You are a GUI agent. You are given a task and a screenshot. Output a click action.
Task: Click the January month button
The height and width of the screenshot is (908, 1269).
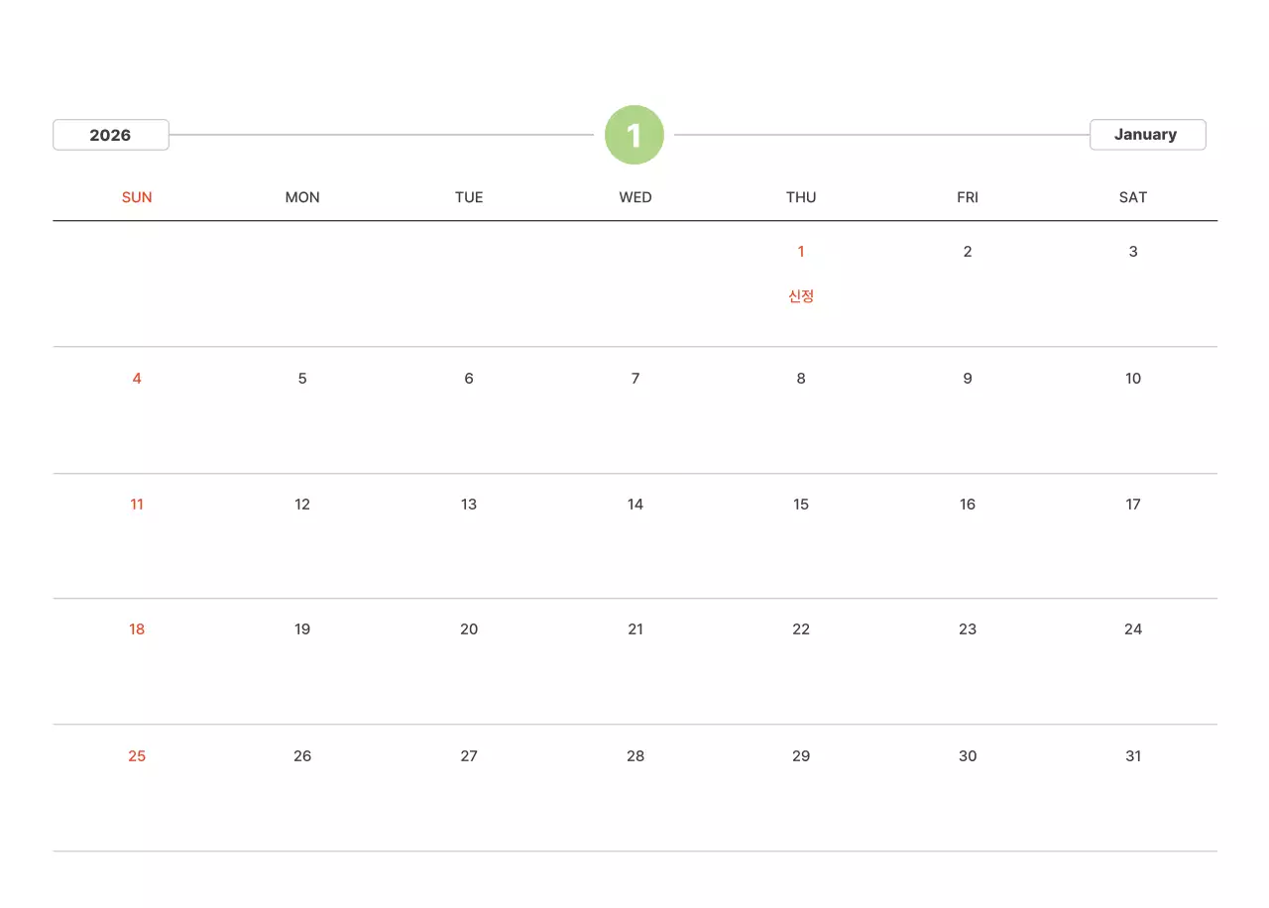point(1146,134)
